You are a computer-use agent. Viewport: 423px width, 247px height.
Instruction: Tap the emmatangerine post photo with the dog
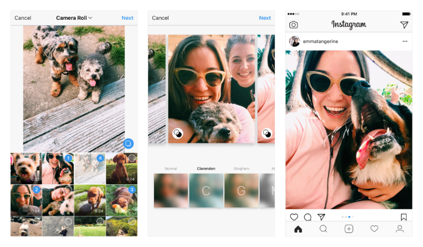tap(349, 130)
